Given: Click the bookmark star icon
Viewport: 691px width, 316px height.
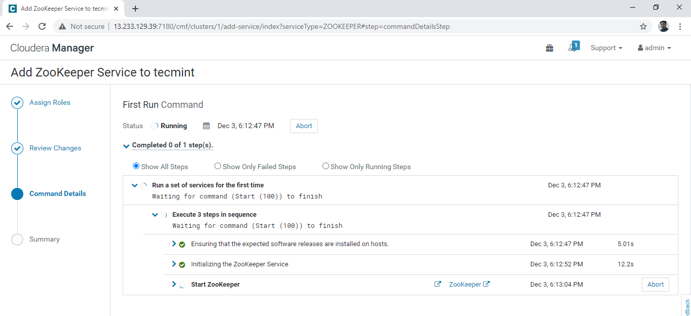Looking at the screenshot, I should [x=643, y=26].
